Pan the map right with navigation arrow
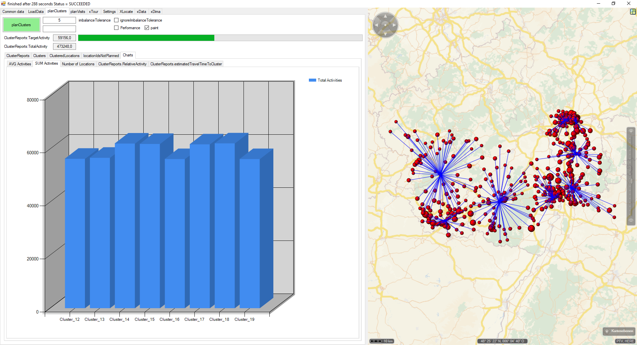 [x=394, y=25]
